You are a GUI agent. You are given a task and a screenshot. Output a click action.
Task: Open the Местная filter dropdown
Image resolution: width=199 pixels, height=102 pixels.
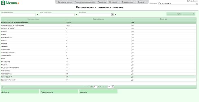tap(112, 15)
